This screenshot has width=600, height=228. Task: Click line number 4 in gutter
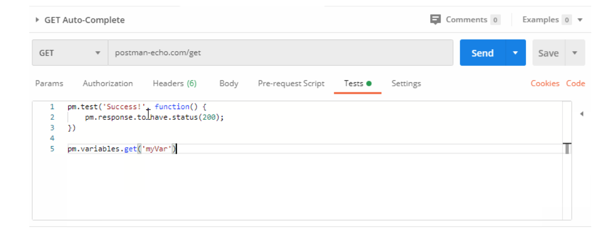52,138
